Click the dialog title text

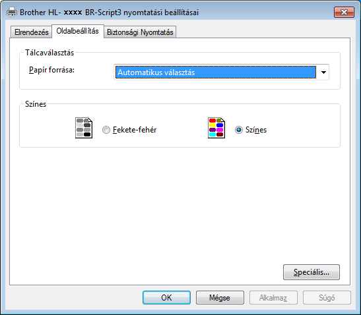pyautogui.click(x=109, y=12)
